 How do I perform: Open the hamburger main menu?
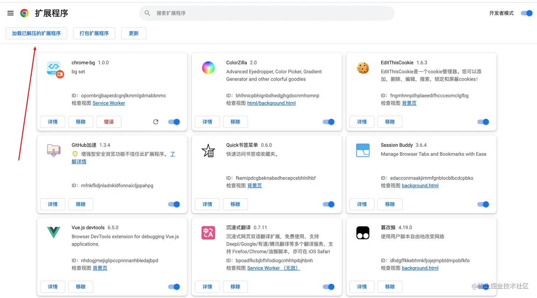pos(11,13)
